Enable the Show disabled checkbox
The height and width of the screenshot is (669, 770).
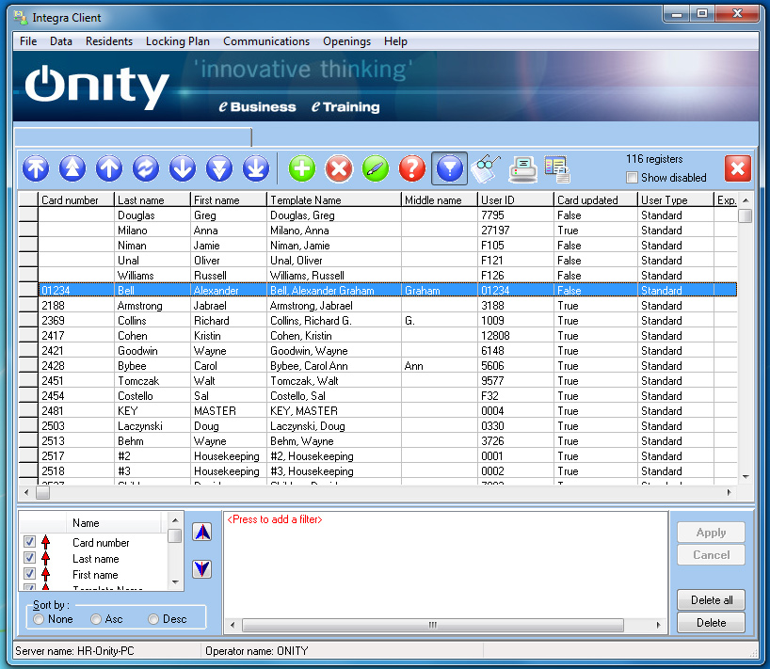click(x=633, y=178)
